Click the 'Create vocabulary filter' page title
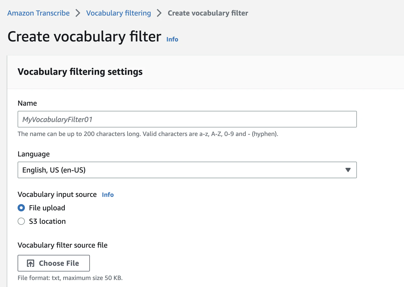 [84, 36]
